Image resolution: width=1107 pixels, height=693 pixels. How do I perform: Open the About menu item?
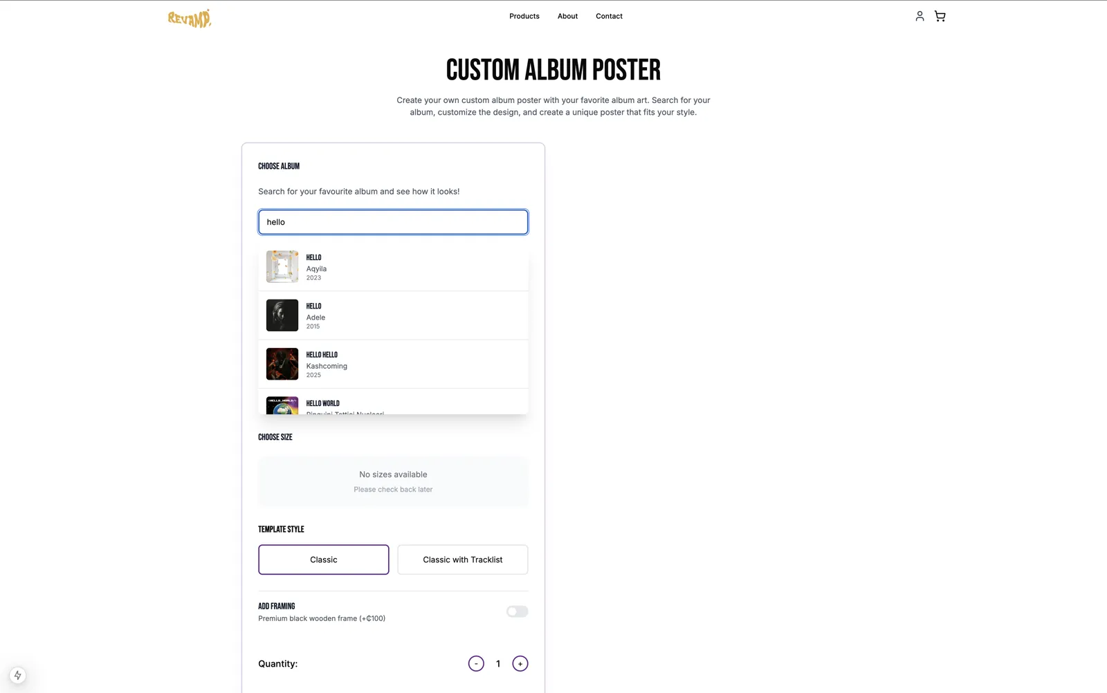(567, 16)
